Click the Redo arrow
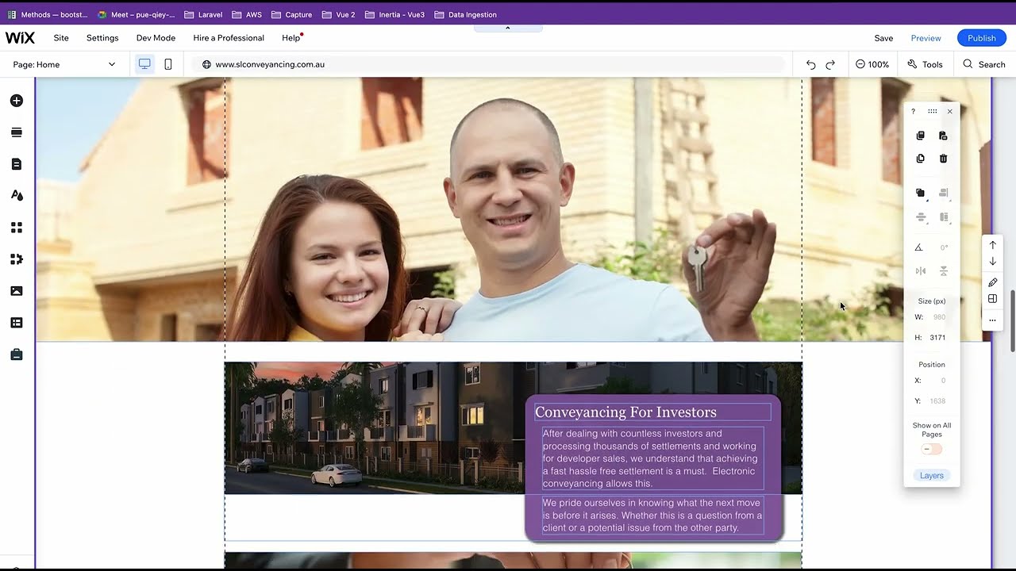1016x571 pixels. [830, 64]
